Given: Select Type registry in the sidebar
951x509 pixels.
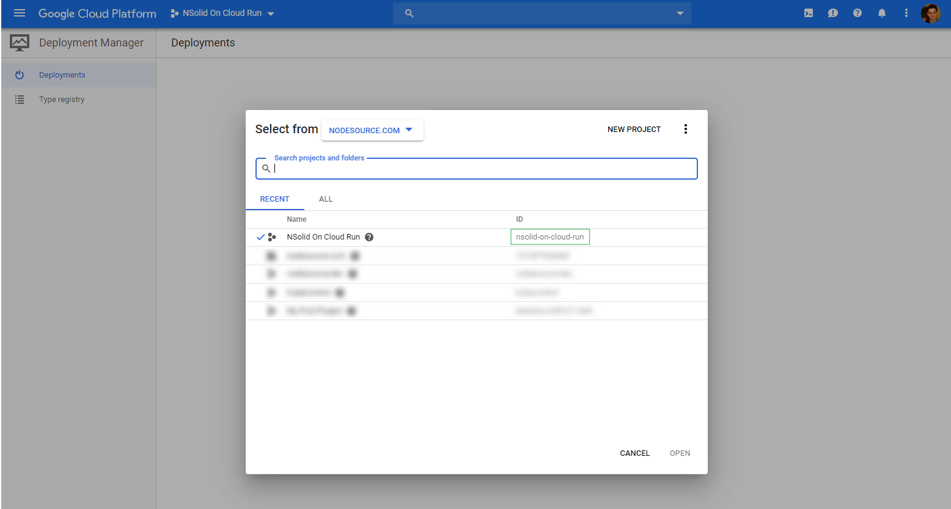Looking at the screenshot, I should 78,99.
